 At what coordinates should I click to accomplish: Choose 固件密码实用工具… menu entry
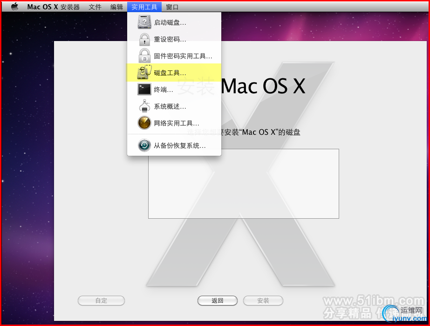[174, 56]
